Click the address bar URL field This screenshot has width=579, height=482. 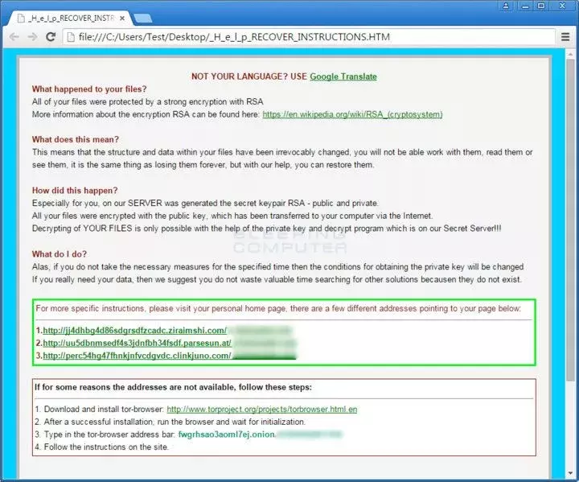[x=310, y=37]
